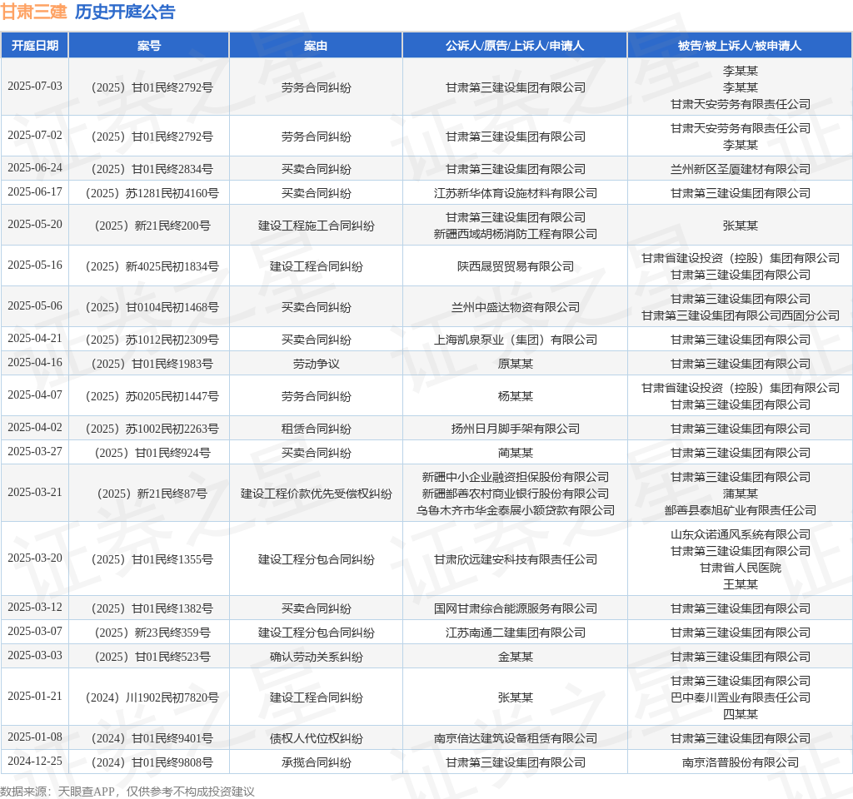The height and width of the screenshot is (799, 853).
Task: Click defendant "兰州新区圣厦建材有限公司"
Action: pyautogui.click(x=740, y=169)
